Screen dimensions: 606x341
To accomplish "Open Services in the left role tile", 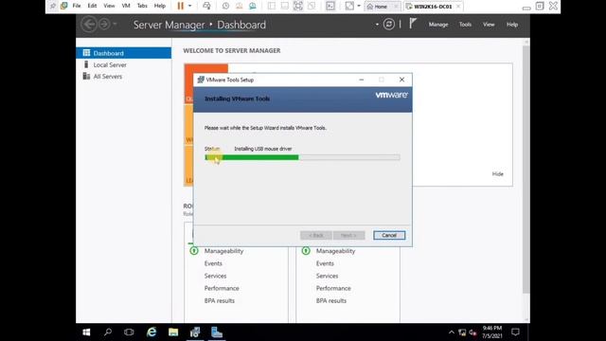I will (x=215, y=276).
